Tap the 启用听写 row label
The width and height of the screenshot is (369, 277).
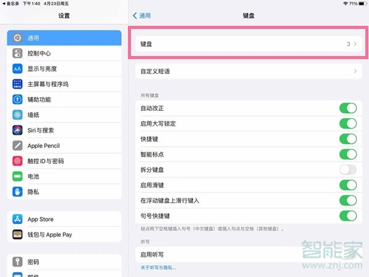pos(152,255)
